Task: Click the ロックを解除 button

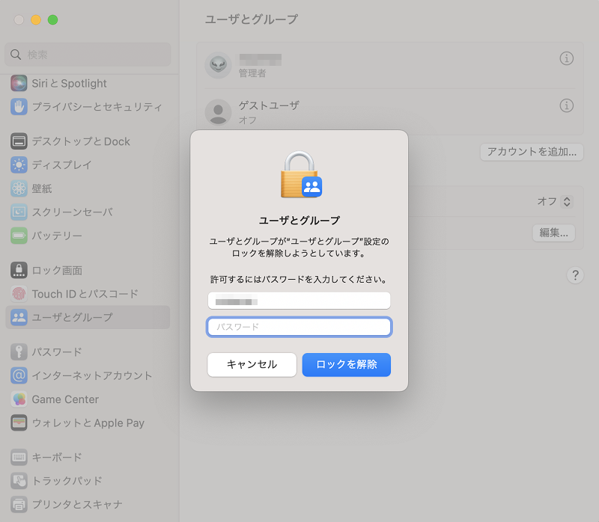Action: coord(347,365)
